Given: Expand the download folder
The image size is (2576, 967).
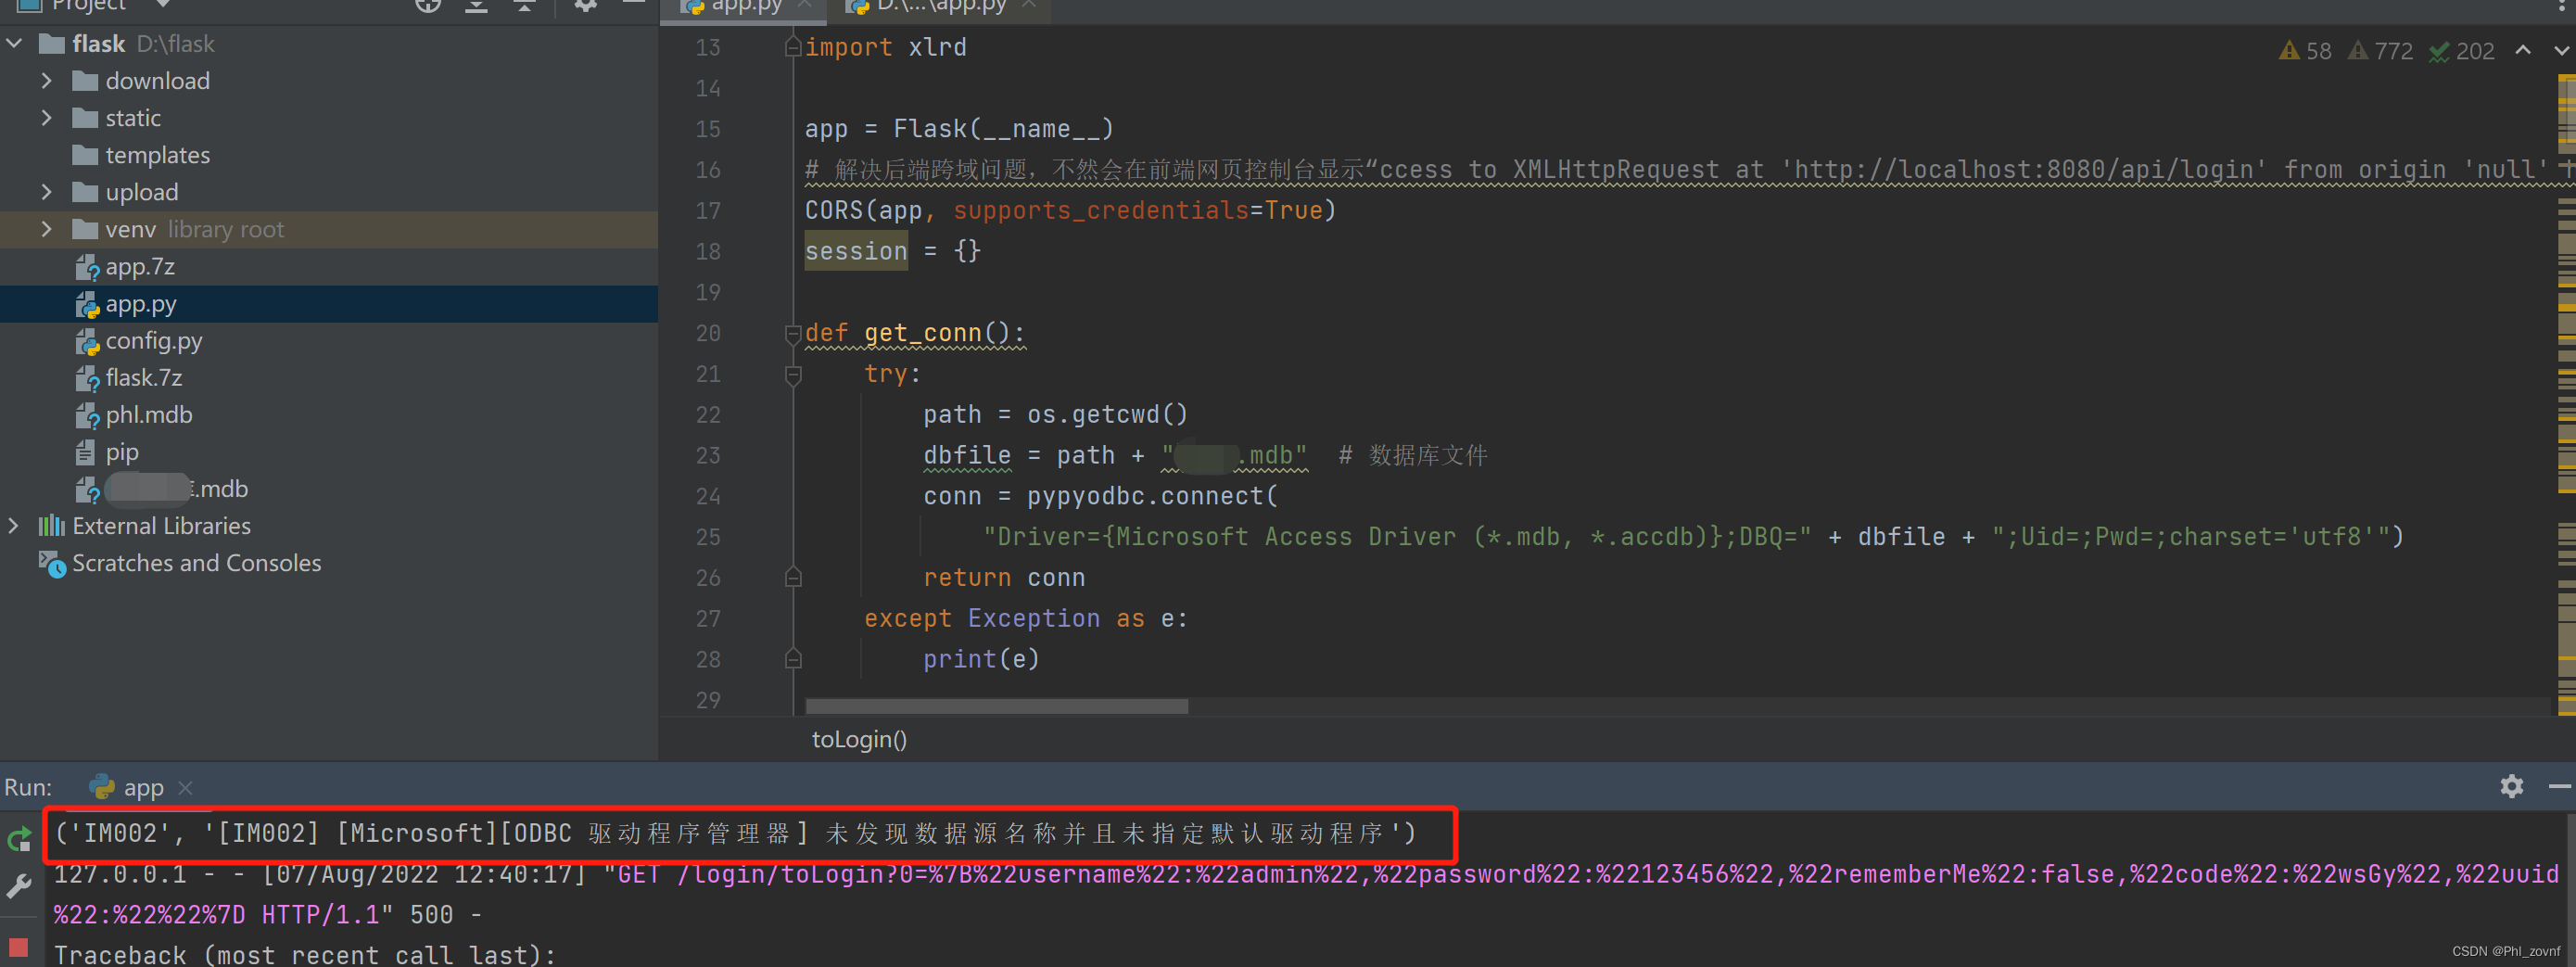Looking at the screenshot, I should (x=46, y=80).
